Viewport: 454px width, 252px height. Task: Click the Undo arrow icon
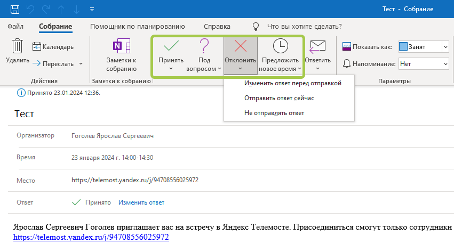click(30, 9)
